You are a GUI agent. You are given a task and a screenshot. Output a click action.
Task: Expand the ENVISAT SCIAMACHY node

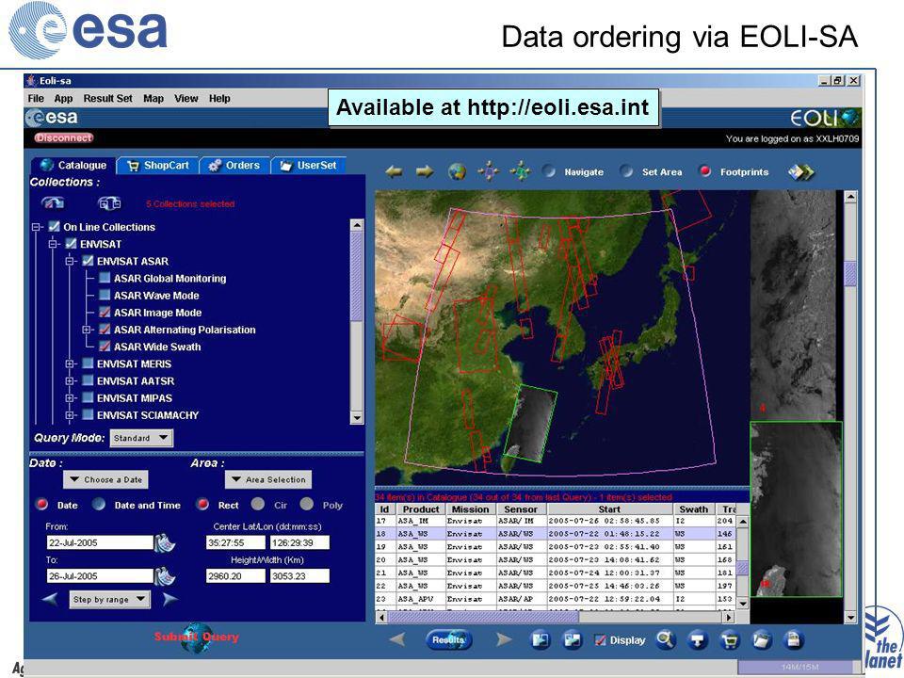click(70, 415)
